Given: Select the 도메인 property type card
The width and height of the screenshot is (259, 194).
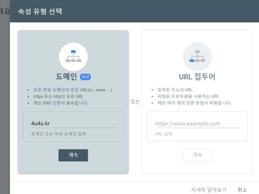Looking at the screenshot, I should click(x=73, y=102).
